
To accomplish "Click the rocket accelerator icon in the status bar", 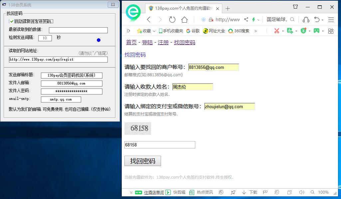I will click(x=233, y=192).
